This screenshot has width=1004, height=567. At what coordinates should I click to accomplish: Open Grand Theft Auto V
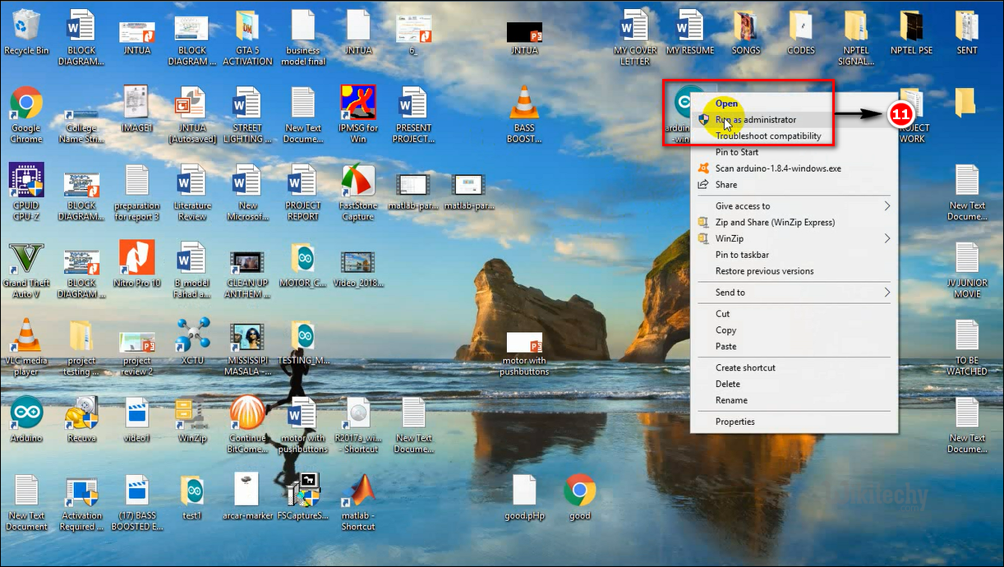(x=25, y=259)
